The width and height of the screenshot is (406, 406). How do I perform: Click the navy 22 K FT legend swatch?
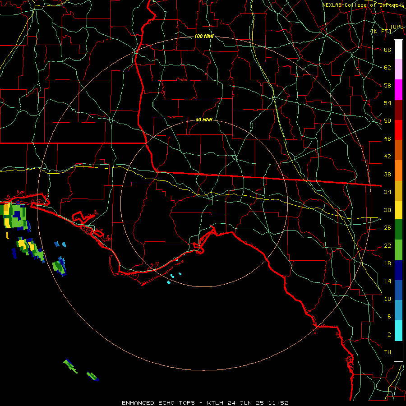[x=398, y=270]
